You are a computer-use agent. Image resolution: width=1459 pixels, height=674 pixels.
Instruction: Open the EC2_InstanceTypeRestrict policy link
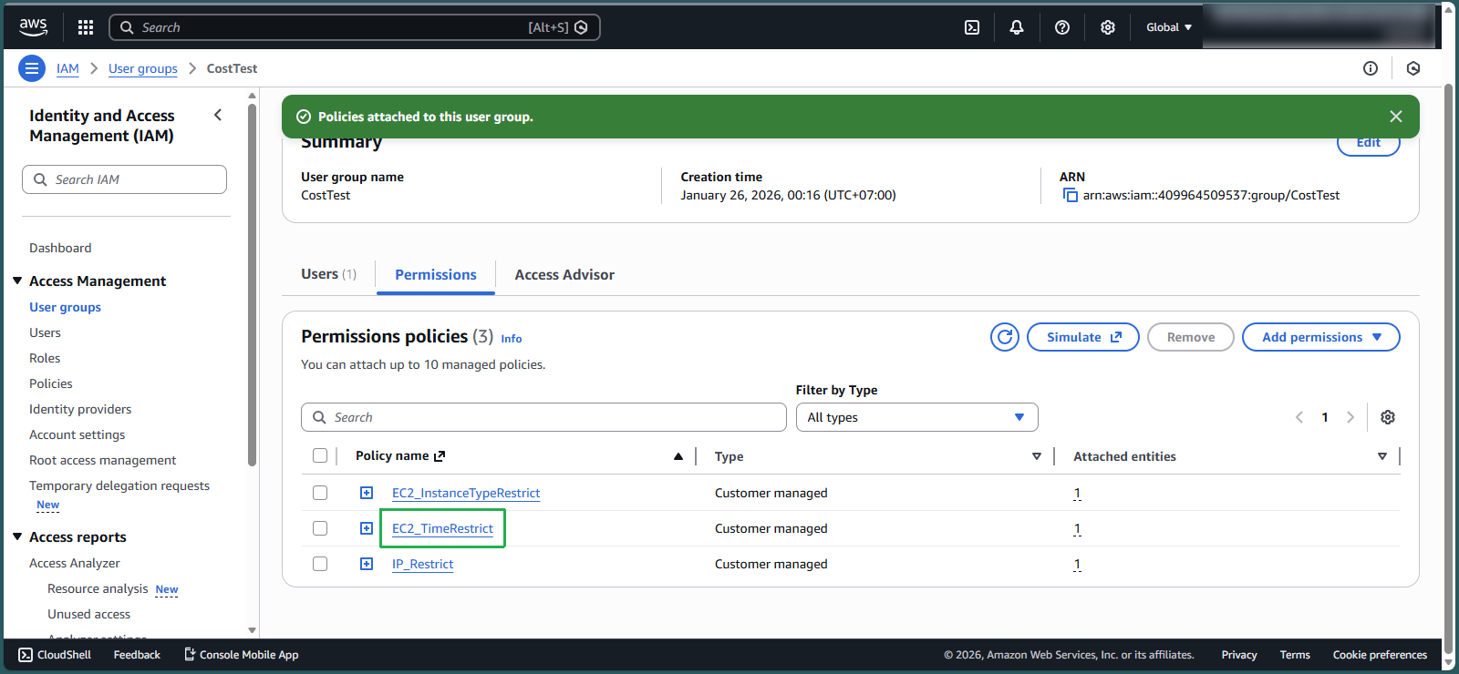pyautogui.click(x=466, y=493)
